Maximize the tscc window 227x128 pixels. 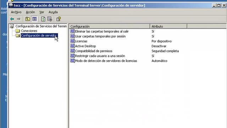[x=219, y=5]
